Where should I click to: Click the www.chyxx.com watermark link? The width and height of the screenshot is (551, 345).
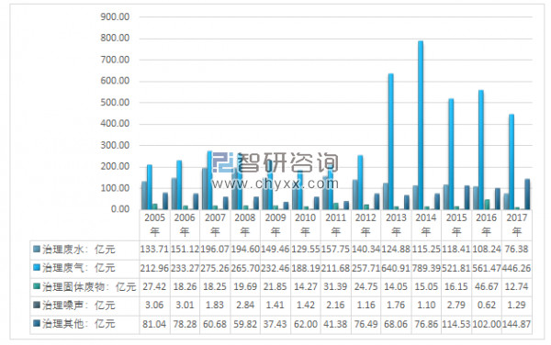(x=275, y=184)
